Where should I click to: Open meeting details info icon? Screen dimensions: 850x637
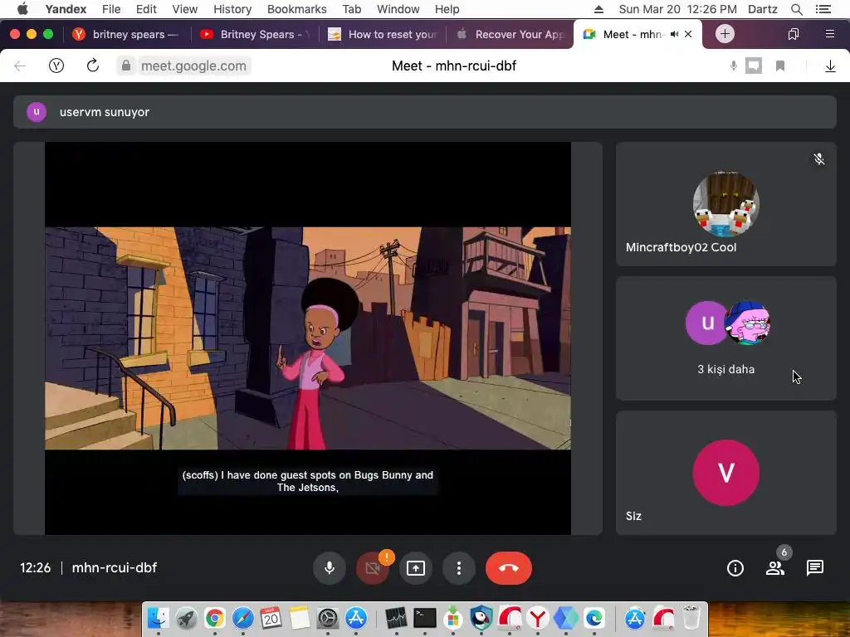click(735, 567)
